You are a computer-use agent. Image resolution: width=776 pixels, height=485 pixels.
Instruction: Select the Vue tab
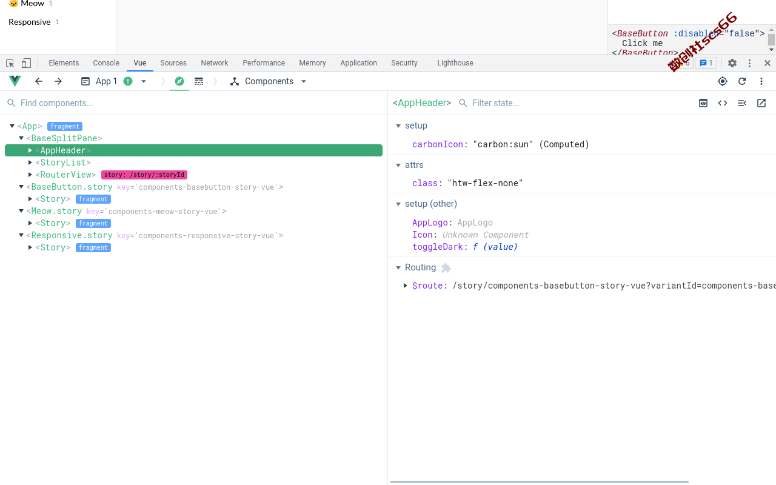140,63
